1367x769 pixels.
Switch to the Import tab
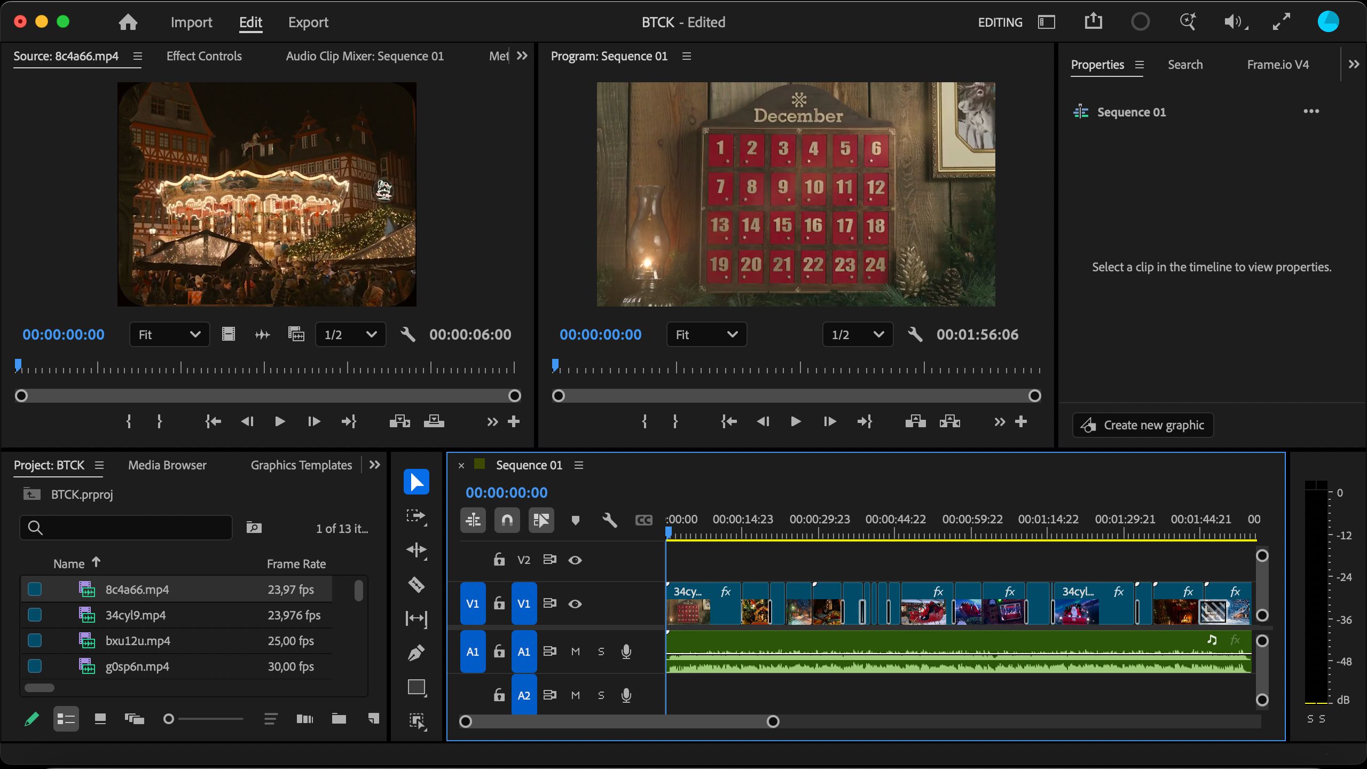191,22
